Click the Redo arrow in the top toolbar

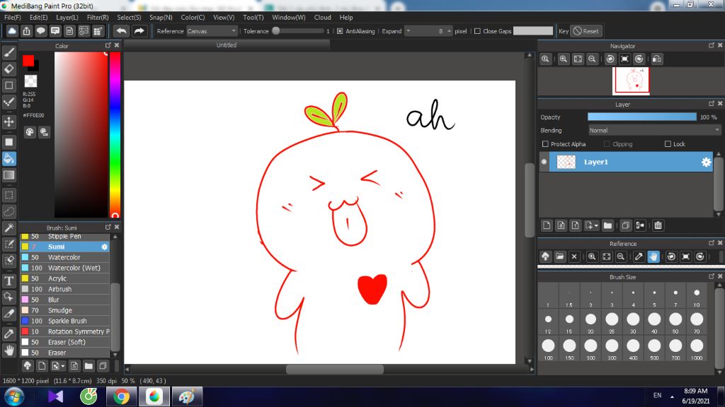139,31
